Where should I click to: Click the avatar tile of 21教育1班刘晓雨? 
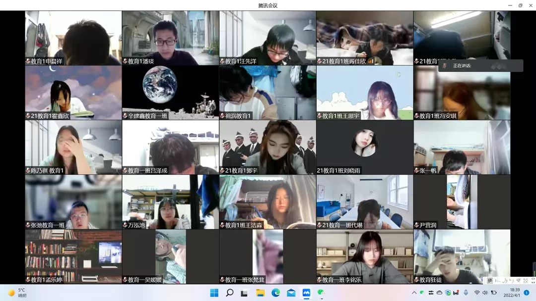(x=364, y=147)
